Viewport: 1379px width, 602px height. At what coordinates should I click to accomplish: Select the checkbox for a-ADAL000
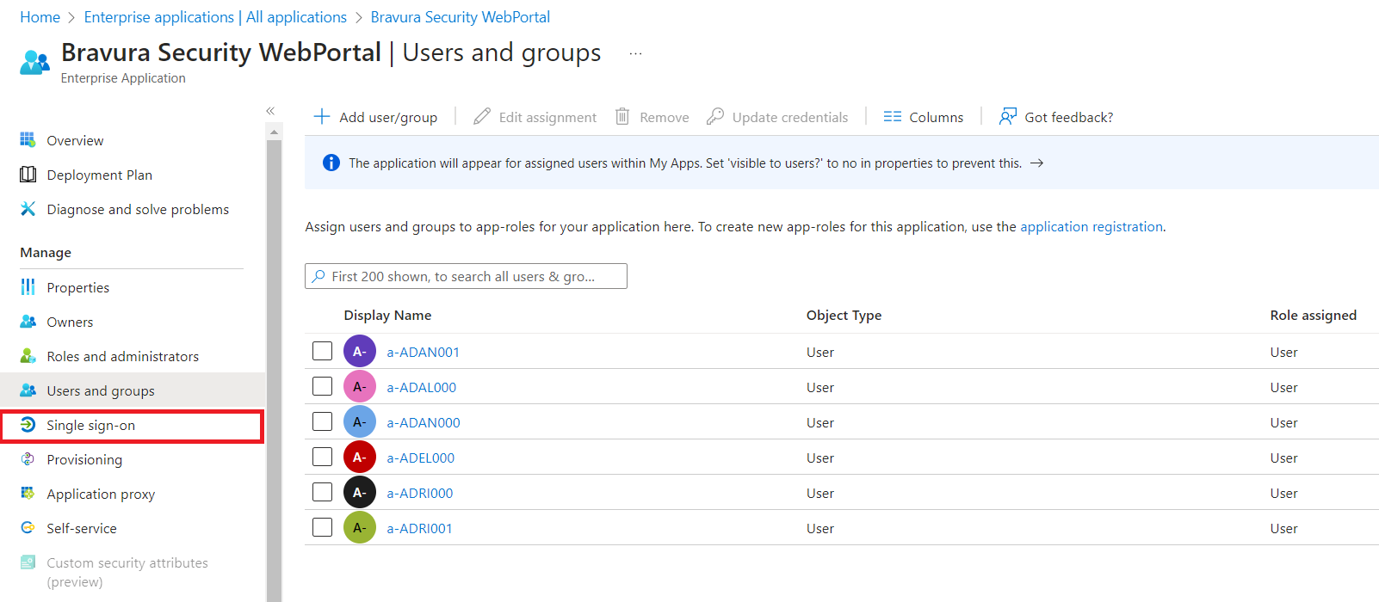click(x=322, y=386)
